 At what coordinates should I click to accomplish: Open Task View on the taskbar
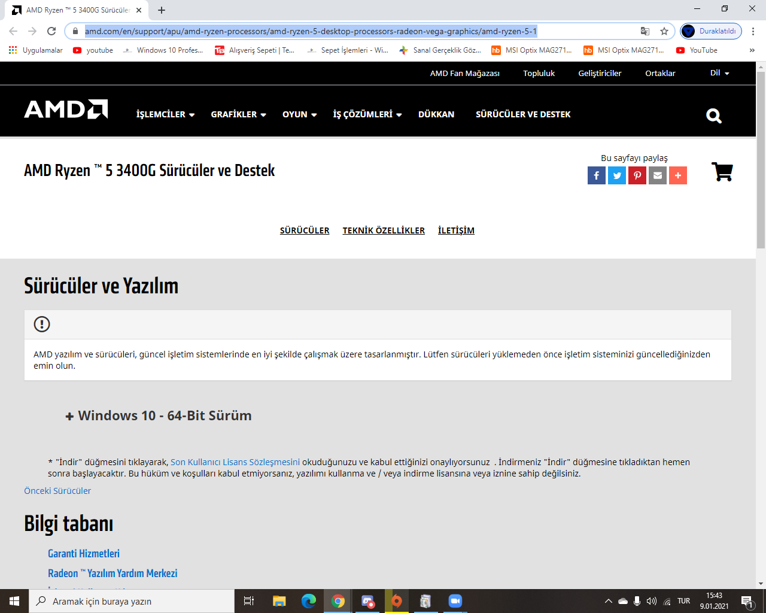(x=249, y=601)
